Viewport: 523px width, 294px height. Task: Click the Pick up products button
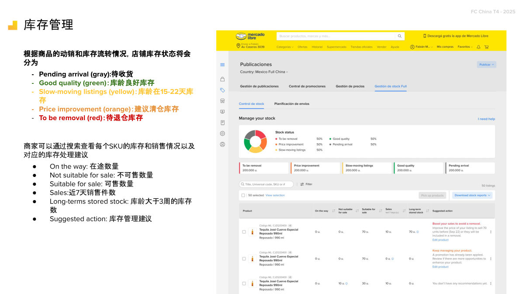coord(432,195)
